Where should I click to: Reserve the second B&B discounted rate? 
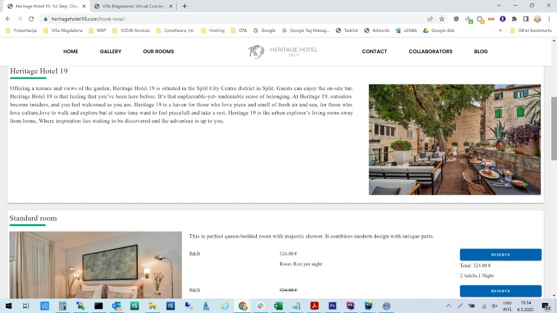(501, 291)
